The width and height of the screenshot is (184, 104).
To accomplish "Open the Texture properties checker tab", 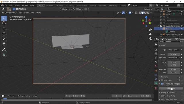I will (156, 88).
